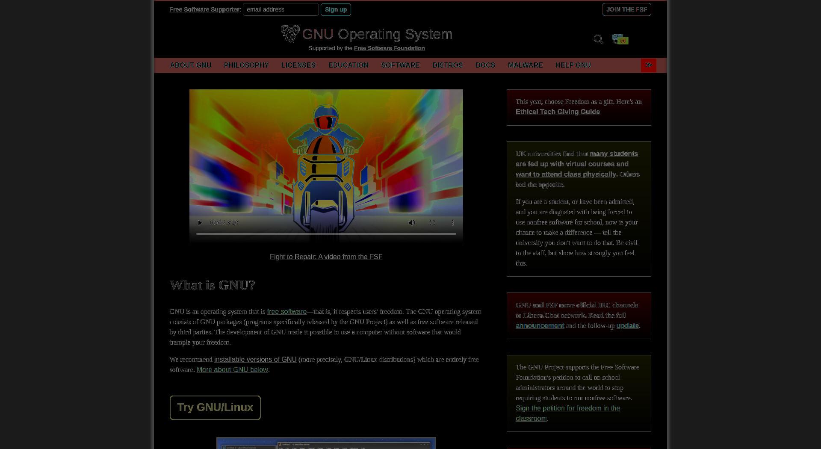Follow the free software link

[286, 311]
